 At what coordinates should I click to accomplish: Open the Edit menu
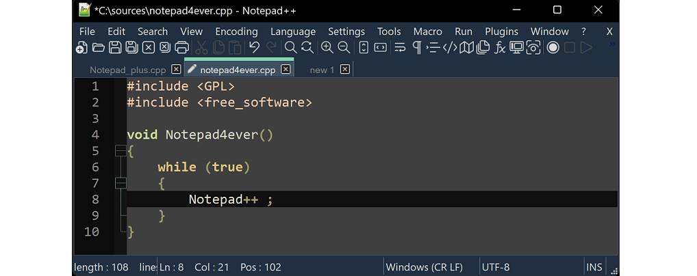pyautogui.click(x=116, y=31)
